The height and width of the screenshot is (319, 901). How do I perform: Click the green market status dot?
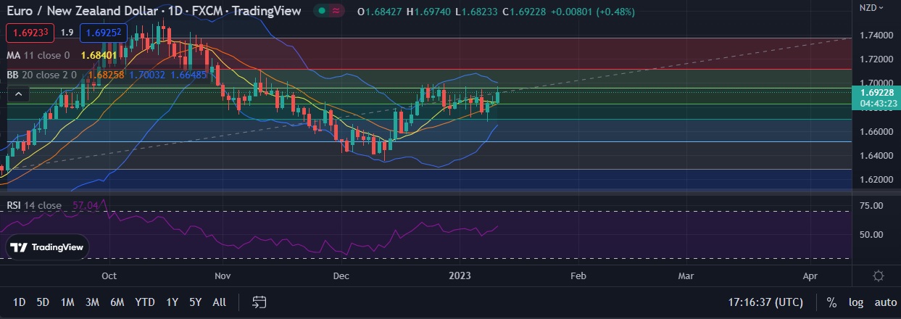(x=321, y=11)
